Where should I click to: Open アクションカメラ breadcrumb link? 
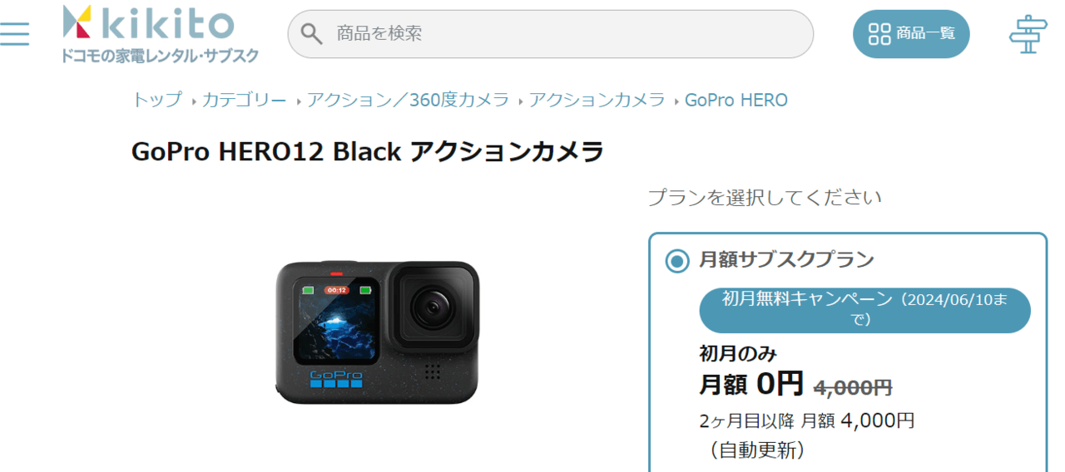point(597,101)
